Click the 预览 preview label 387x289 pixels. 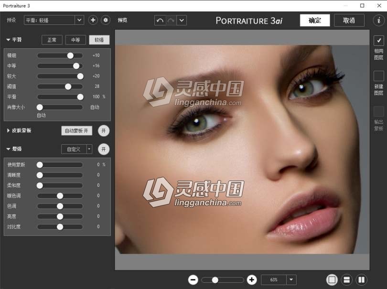(x=122, y=20)
